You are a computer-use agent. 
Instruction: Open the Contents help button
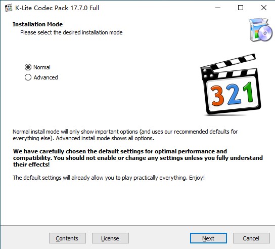point(67,238)
